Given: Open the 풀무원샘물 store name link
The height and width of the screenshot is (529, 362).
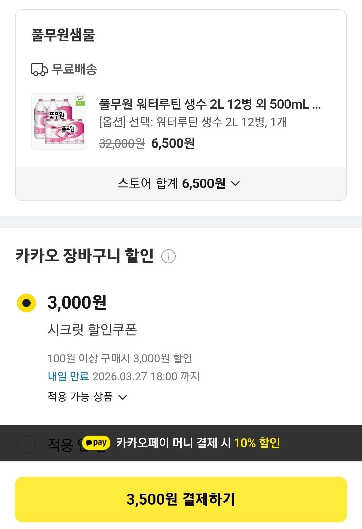Looking at the screenshot, I should coord(63,35).
